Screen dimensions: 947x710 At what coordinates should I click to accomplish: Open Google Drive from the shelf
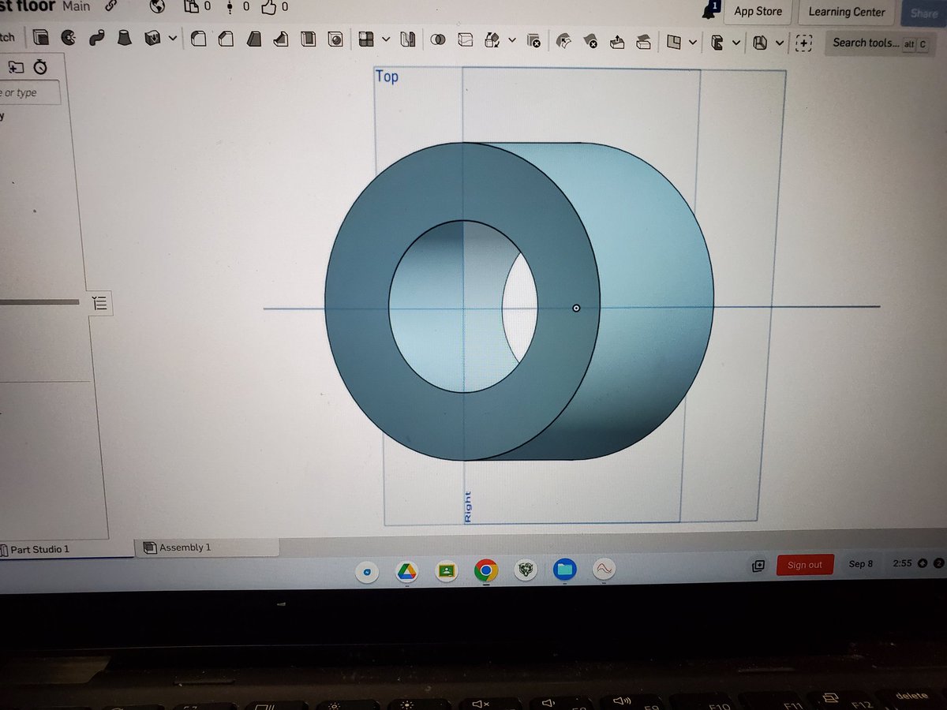[x=406, y=570]
